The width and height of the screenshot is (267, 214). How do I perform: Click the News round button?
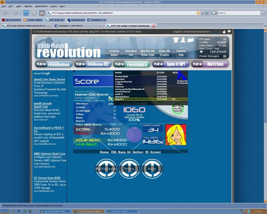129,169
